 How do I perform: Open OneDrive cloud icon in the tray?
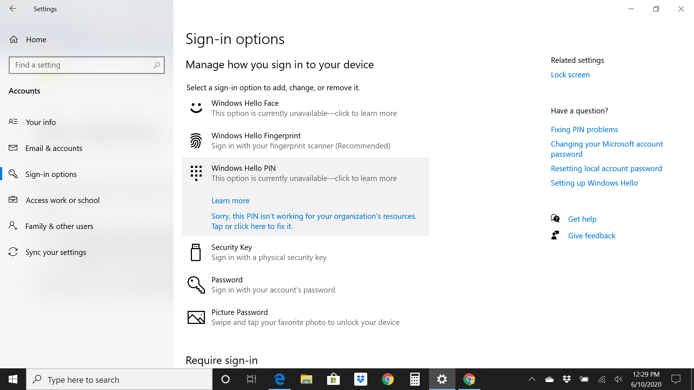[x=549, y=379]
